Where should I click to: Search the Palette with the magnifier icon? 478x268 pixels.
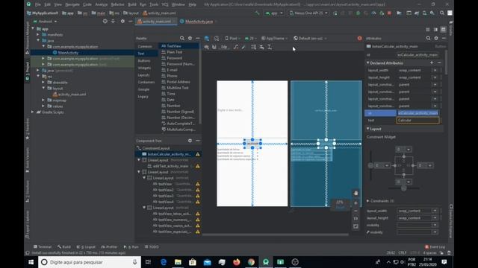(x=182, y=38)
